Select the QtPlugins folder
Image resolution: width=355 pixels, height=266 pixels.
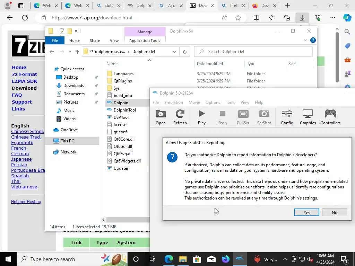pos(122,81)
